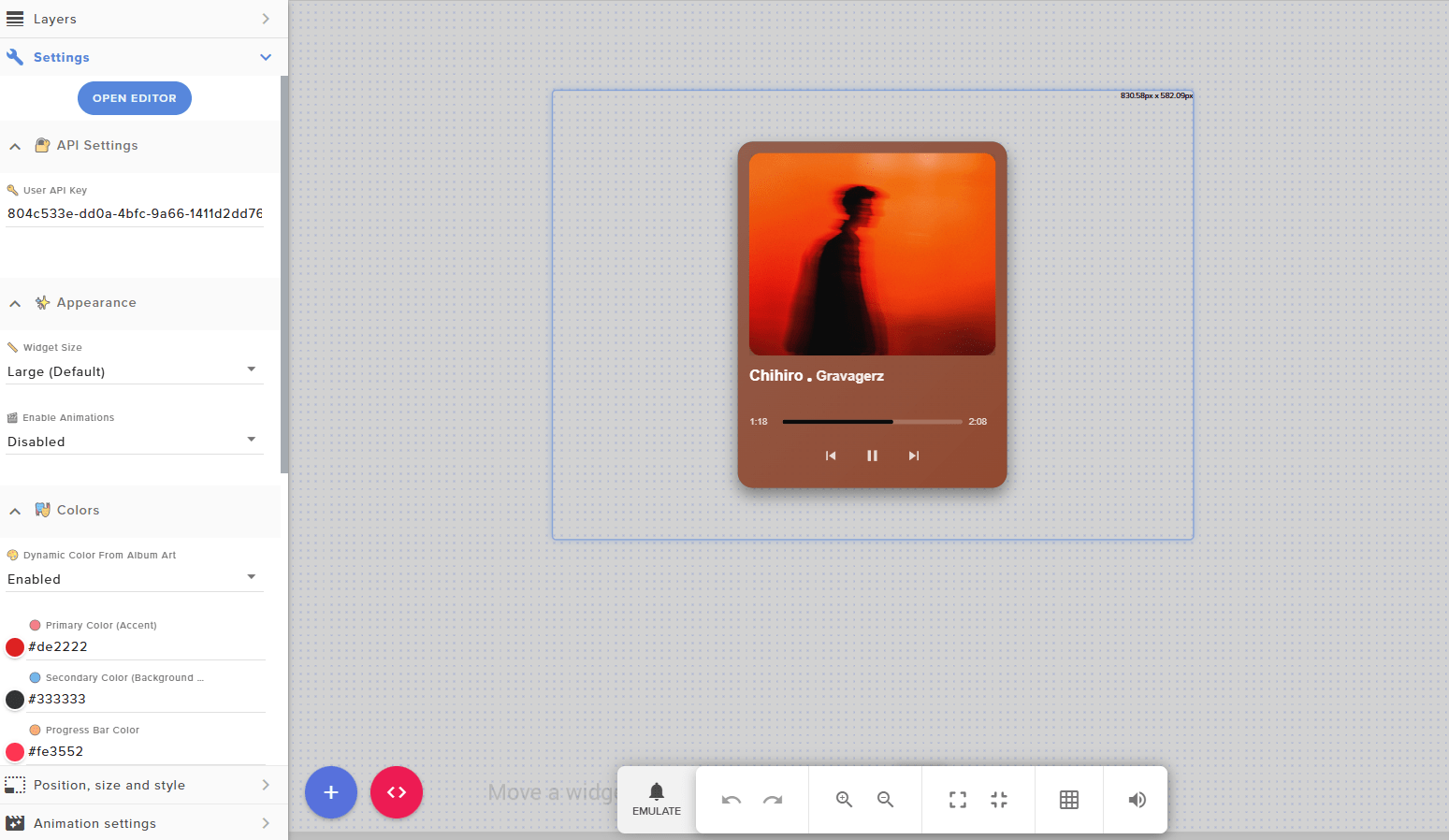Click the OPEN EDITOR button

[135, 98]
